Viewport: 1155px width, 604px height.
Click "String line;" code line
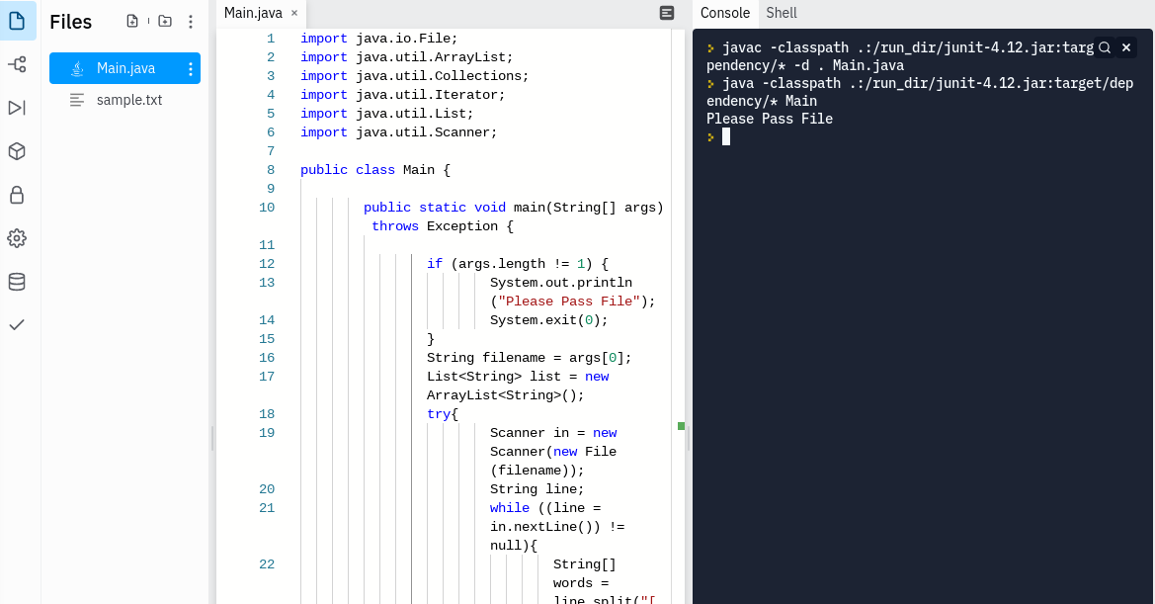536,489
